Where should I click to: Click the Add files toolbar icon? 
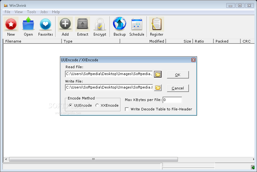tap(65, 24)
